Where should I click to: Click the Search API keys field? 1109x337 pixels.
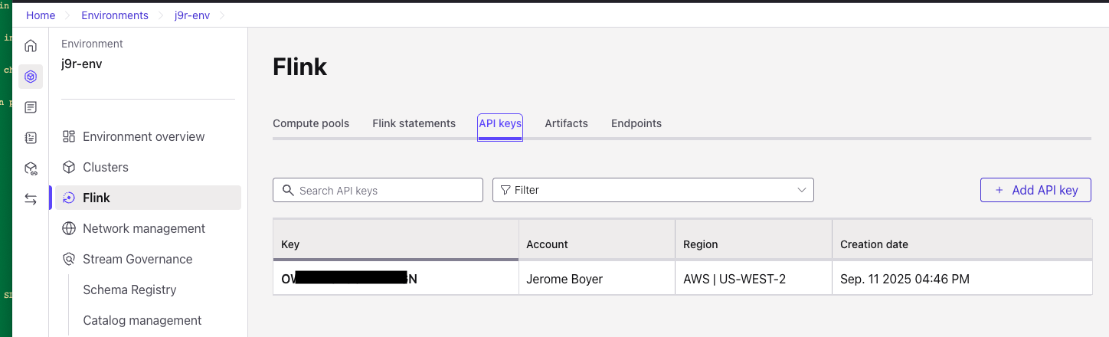point(378,190)
